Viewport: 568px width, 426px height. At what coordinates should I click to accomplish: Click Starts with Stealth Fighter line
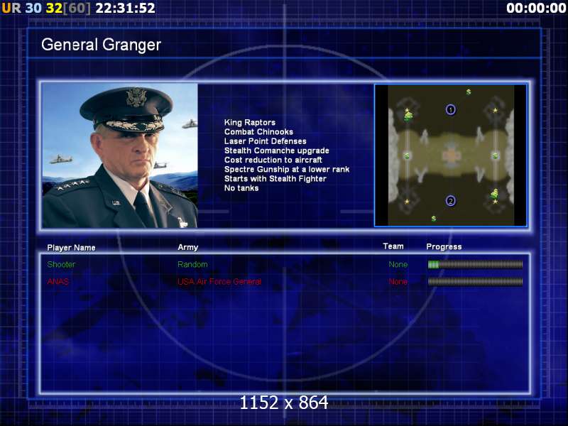tap(275, 179)
